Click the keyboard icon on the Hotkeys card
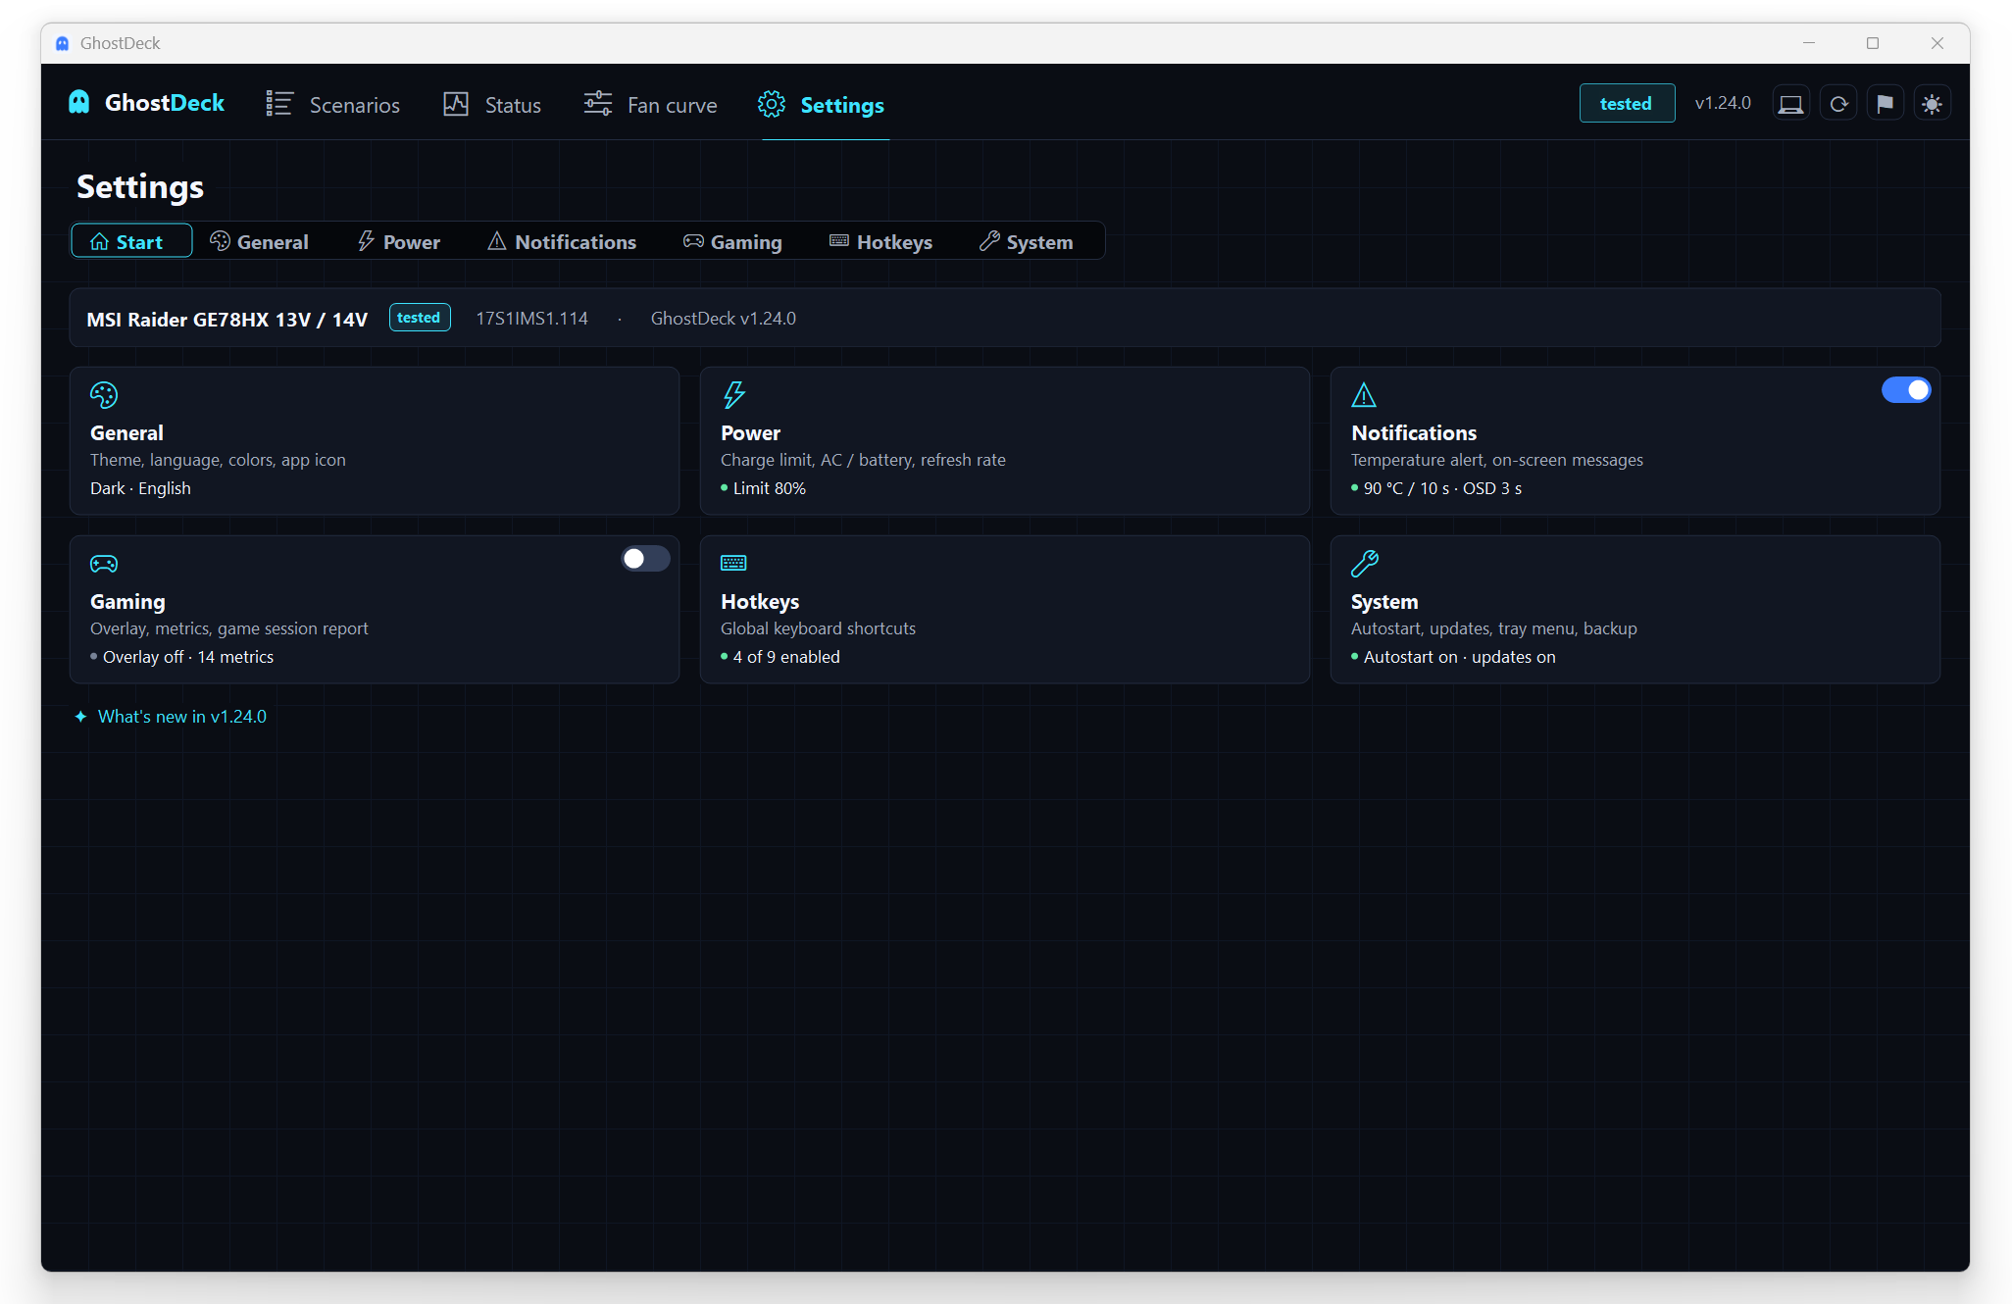This screenshot has height=1304, width=2012. [x=733, y=563]
